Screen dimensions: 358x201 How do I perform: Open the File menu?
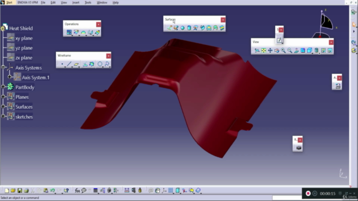click(43, 2)
